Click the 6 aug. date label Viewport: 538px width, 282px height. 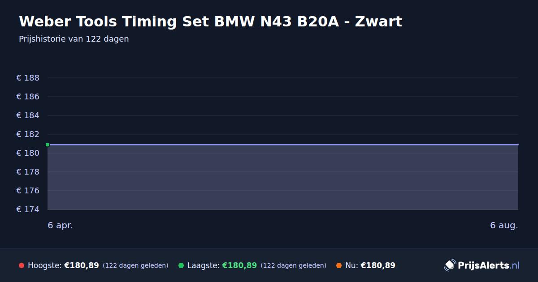pos(504,225)
